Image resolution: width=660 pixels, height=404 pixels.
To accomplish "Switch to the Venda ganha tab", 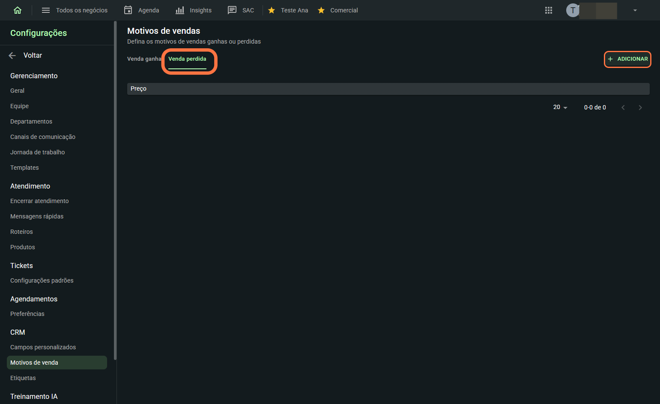I will tap(144, 59).
